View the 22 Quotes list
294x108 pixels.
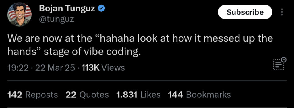(x=87, y=95)
